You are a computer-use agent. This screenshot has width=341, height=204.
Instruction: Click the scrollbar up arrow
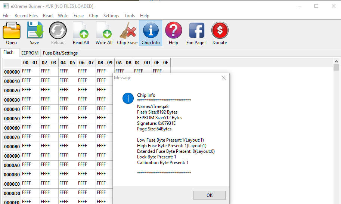pos(336,61)
